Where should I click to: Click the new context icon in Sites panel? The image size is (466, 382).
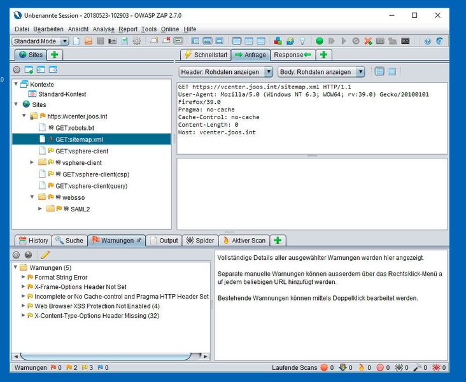point(29,70)
